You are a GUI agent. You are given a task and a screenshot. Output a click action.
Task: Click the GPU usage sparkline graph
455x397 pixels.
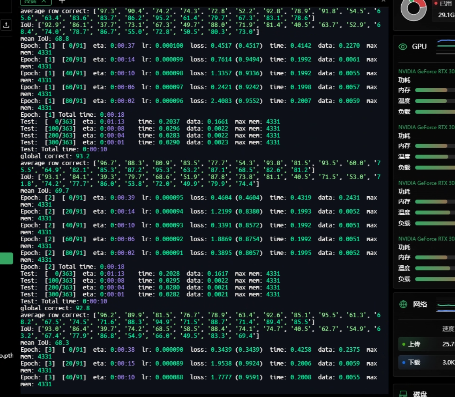pyautogui.click(x=446, y=47)
